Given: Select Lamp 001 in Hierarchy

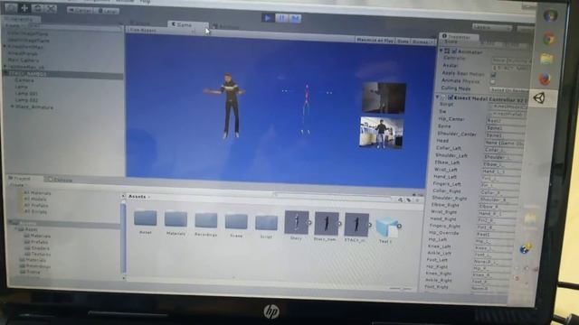Looking at the screenshot, I should pyautogui.click(x=26, y=94).
